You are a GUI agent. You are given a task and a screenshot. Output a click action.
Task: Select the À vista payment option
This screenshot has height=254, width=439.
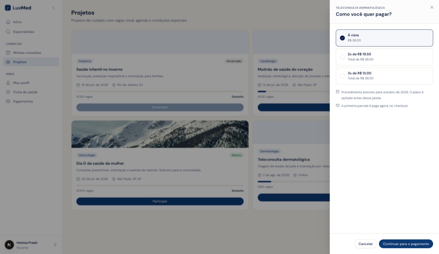pyautogui.click(x=384, y=38)
